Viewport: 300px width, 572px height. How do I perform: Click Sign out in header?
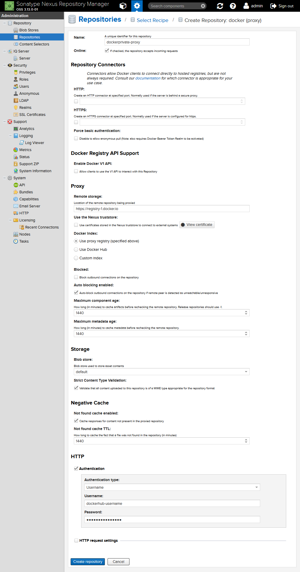[282, 6]
